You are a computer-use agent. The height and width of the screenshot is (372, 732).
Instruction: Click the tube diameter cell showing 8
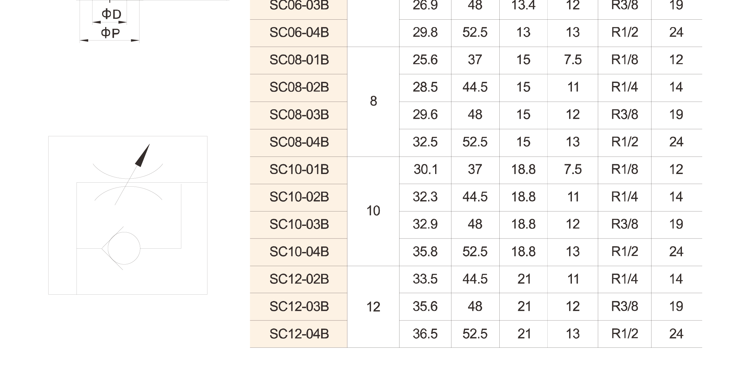[373, 102]
